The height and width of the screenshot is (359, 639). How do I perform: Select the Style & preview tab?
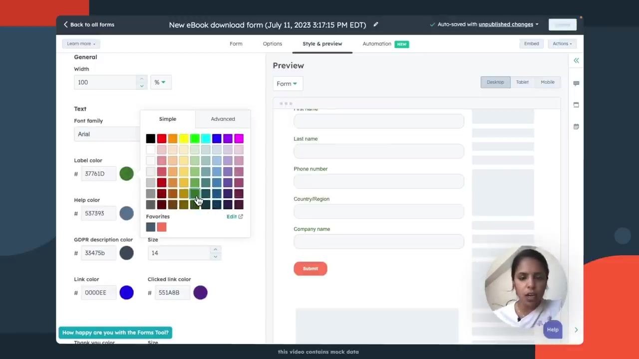[x=322, y=44]
